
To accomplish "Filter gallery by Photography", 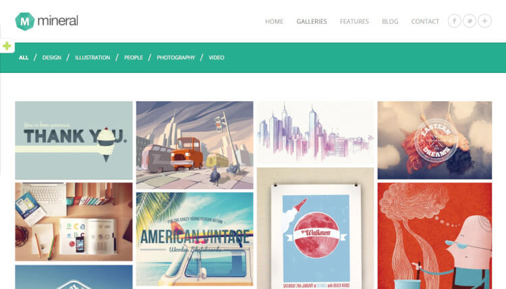I will click(x=176, y=57).
